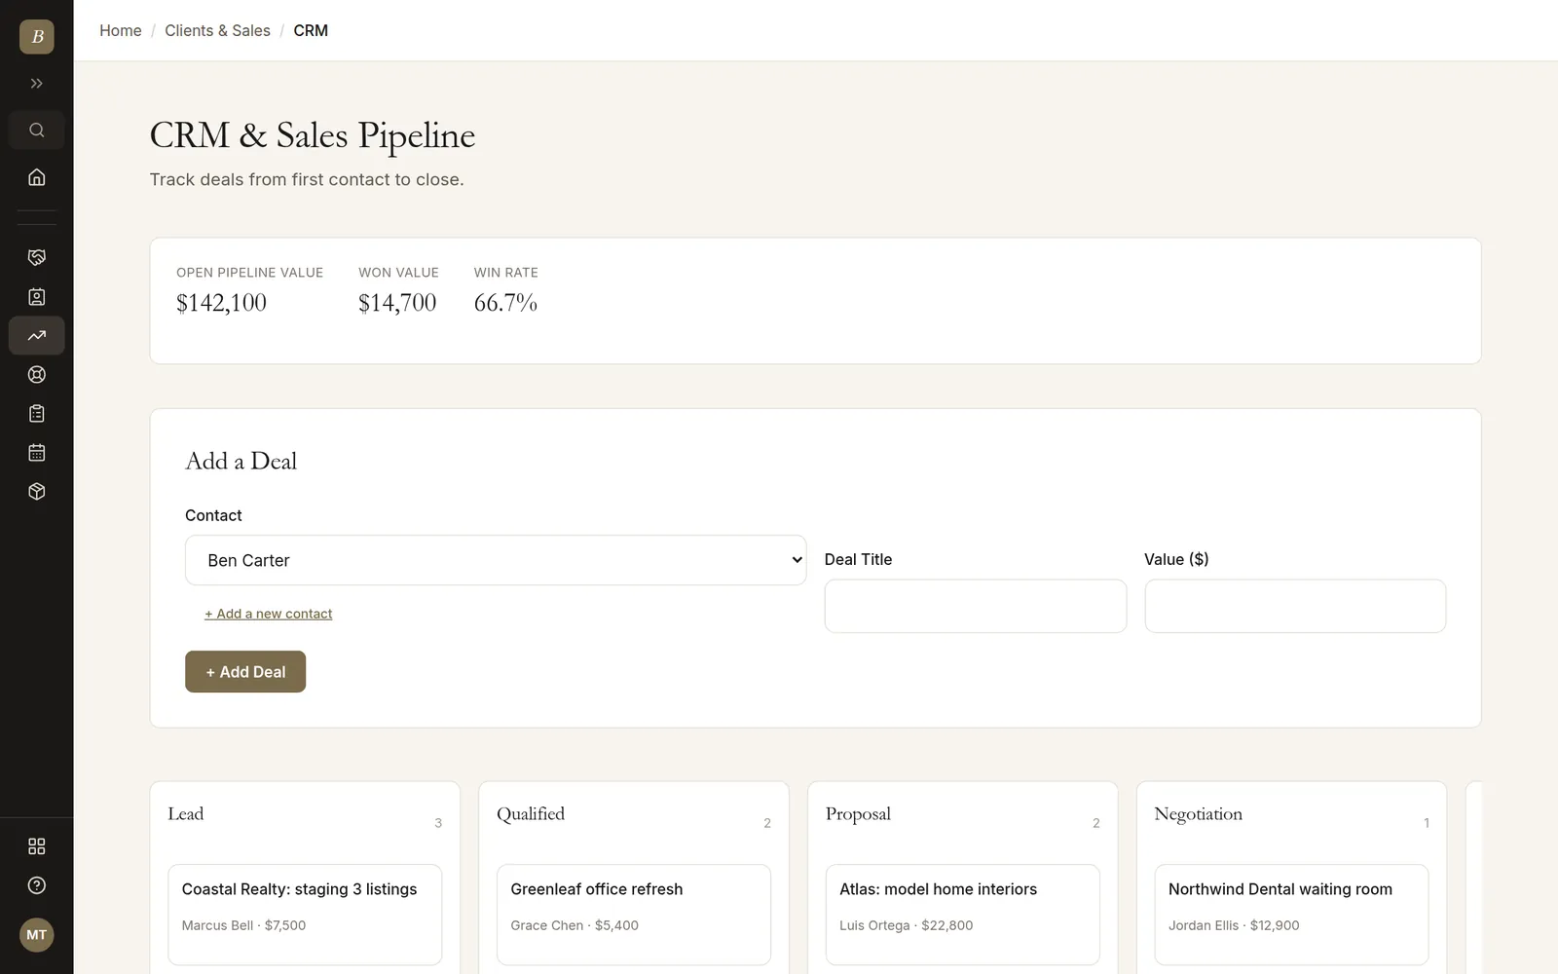Open the MT user avatar menu

(37, 935)
